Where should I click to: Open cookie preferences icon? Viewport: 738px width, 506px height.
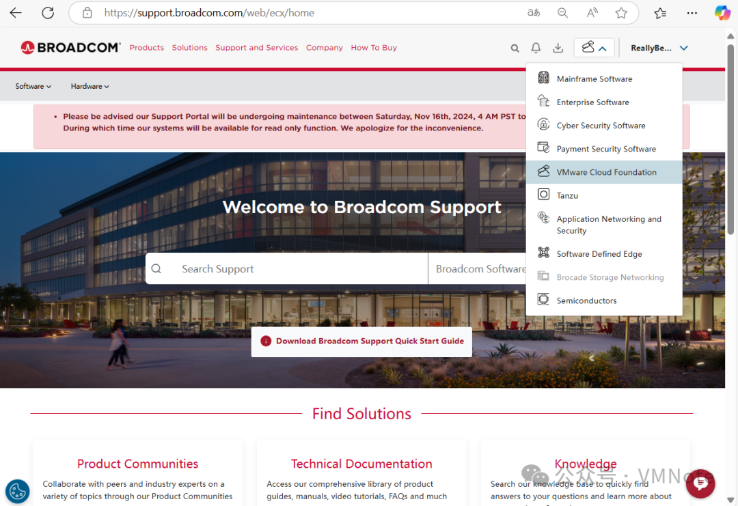click(x=17, y=492)
